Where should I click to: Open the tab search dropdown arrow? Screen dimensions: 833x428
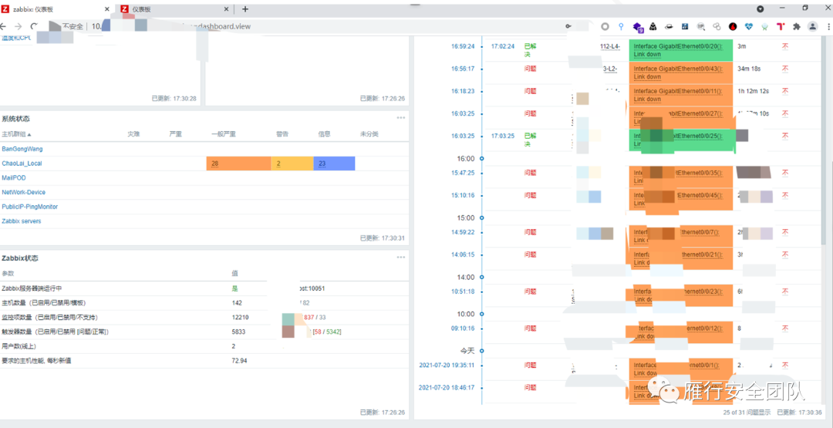[x=760, y=9]
